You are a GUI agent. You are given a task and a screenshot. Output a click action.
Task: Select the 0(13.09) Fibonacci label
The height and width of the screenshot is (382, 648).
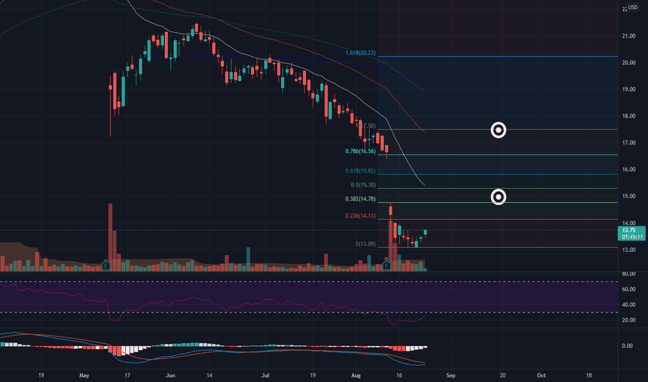pos(365,244)
